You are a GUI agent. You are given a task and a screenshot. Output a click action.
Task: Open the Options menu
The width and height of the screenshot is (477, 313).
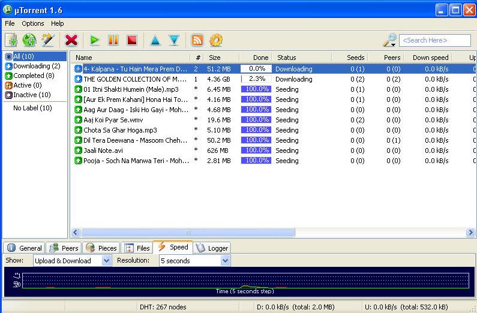(x=33, y=23)
